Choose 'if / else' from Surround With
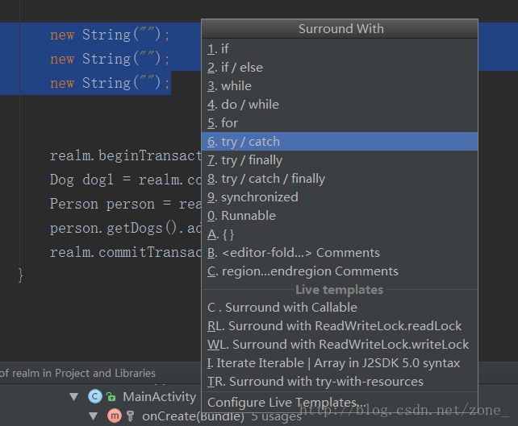The height and width of the screenshot is (426, 518). [340, 68]
